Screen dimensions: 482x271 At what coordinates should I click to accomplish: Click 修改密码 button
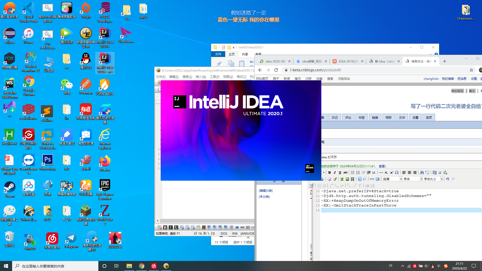tap(457, 91)
